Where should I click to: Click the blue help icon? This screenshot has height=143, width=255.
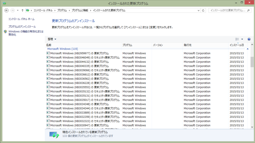pyautogui.click(x=249, y=39)
